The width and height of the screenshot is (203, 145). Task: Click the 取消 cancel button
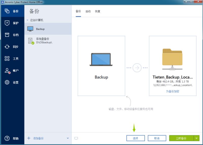[157, 138]
